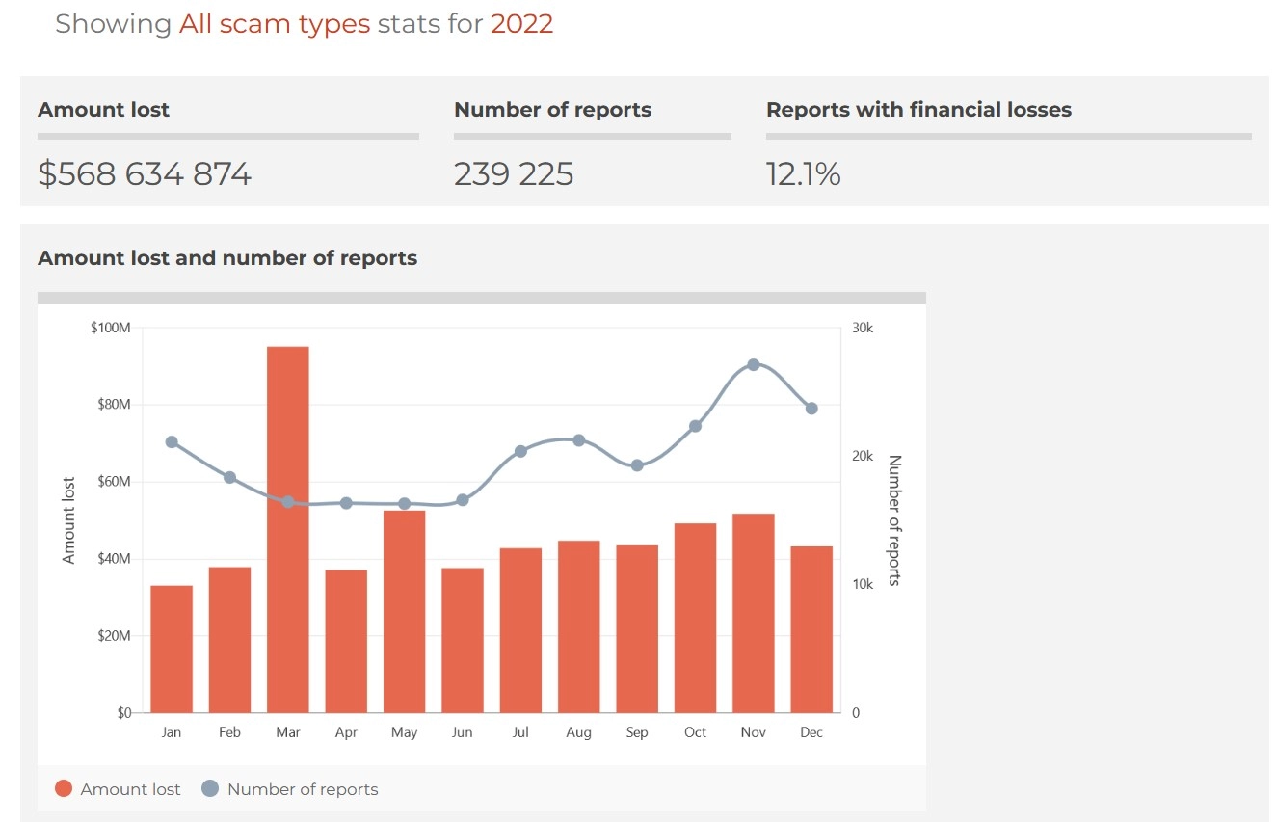Click the October reports data point
1276x822 pixels.
[696, 426]
